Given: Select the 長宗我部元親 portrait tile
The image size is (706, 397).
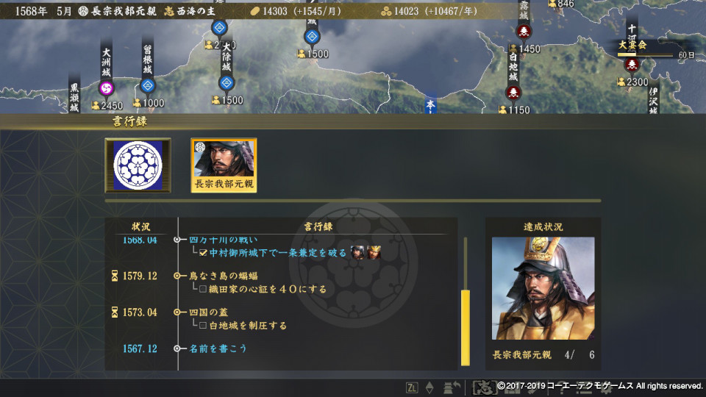Looking at the screenshot, I should 224,165.
